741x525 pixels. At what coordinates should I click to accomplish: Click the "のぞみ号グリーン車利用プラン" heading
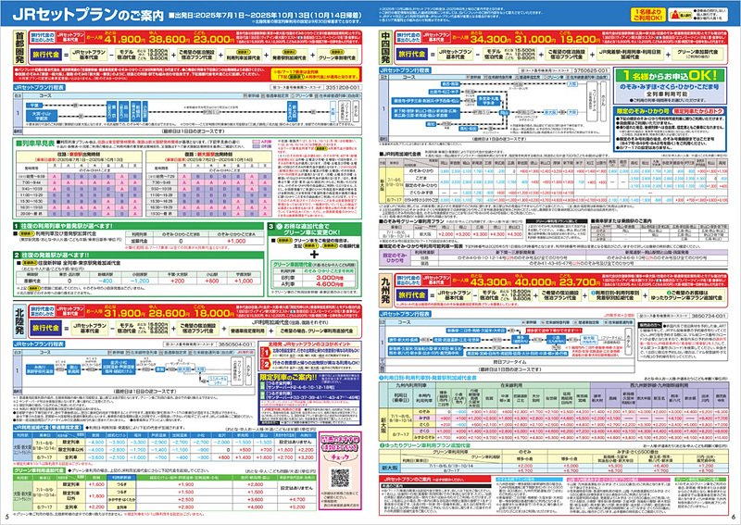point(412,221)
